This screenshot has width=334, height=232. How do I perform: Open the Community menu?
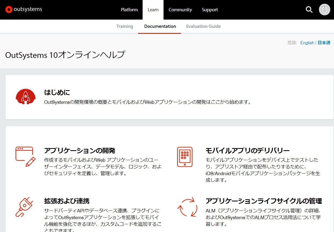point(180,10)
